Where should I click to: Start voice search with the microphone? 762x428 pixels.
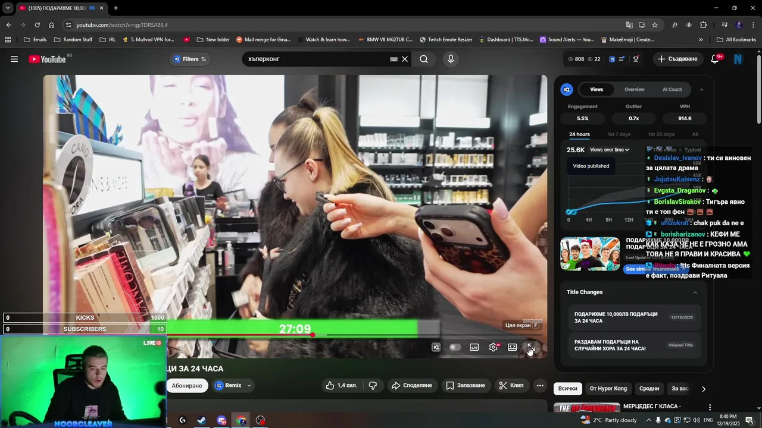click(451, 59)
